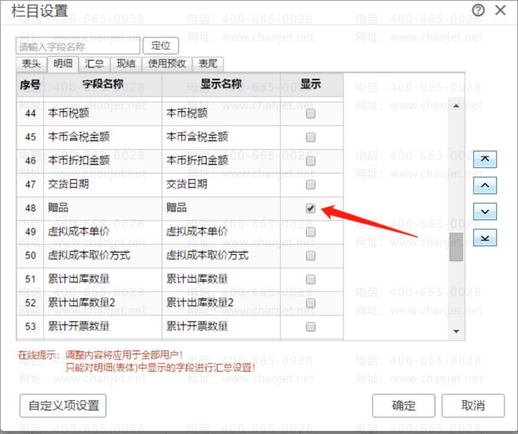518x434 pixels.
Task: Switch to the 表头 tab
Action: [x=31, y=64]
